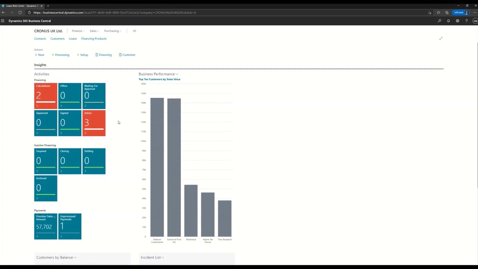
Task: Go to the Contacts link
Action: (x=40, y=38)
